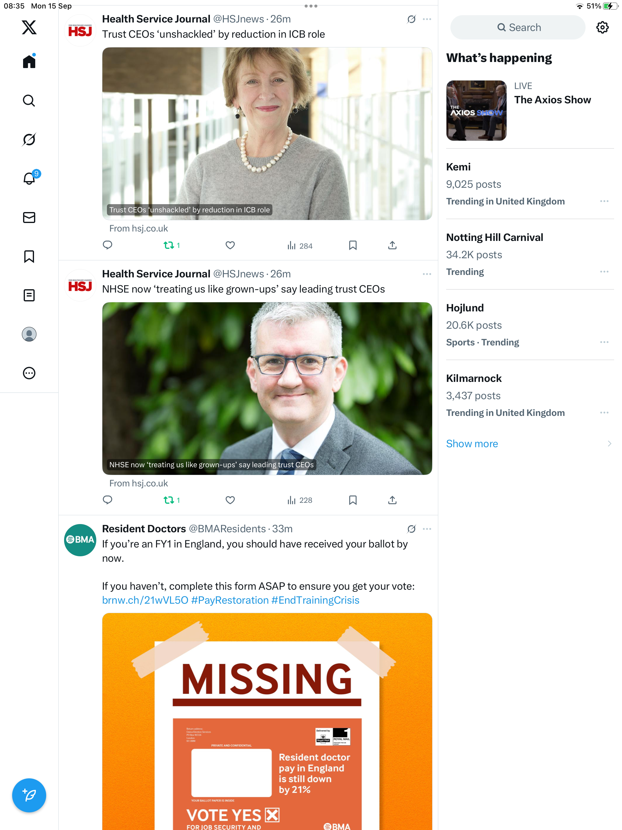Expand Show more trends chevron
The image size is (622, 830).
tap(609, 444)
